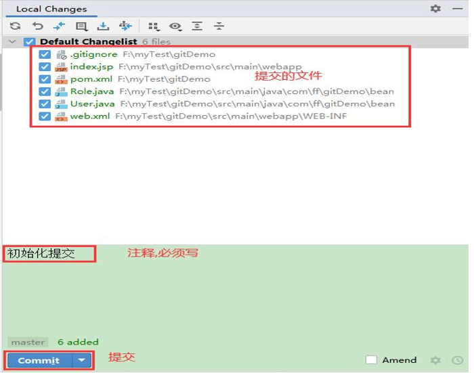
Task: Click the Move to another changelist icon
Action: coord(125,26)
